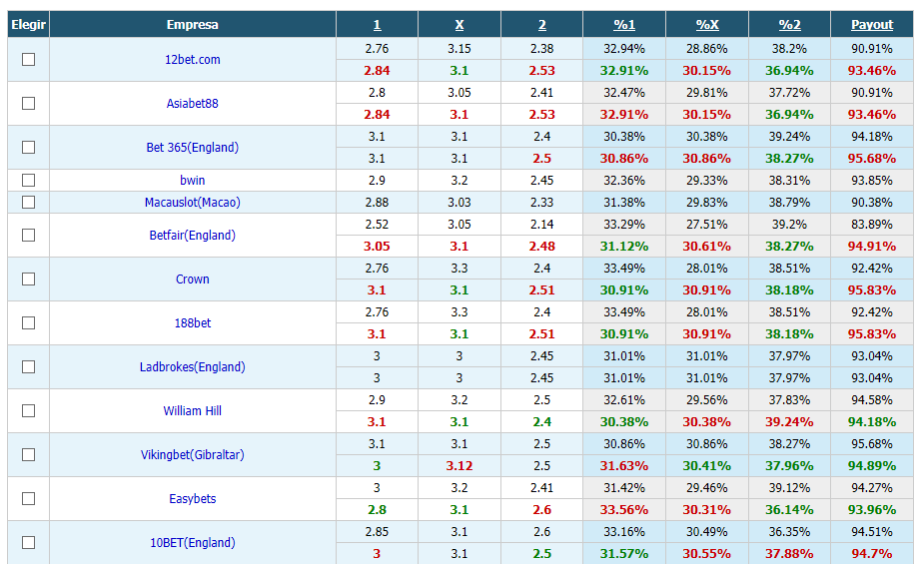Screen dimensions: 920x564
Task: Open the Vikingbet(Gibraltar) link
Action: (x=193, y=455)
